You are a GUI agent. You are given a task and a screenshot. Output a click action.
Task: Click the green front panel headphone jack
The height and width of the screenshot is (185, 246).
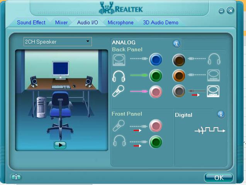pyautogui.click(x=156, y=142)
